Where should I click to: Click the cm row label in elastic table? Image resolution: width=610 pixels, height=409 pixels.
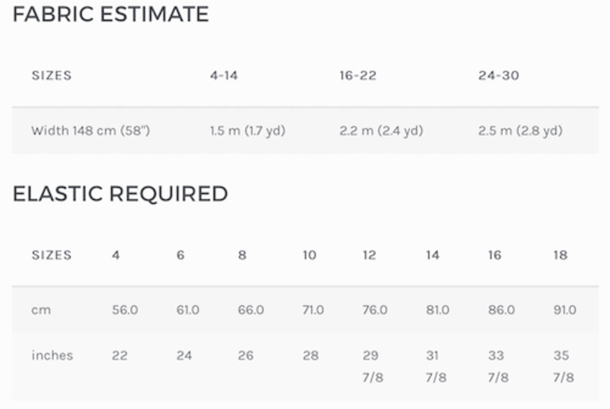coord(41,310)
